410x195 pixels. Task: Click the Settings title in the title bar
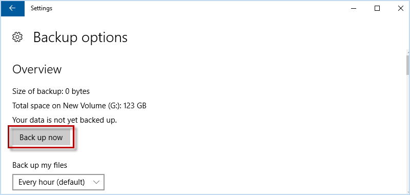[x=42, y=8]
